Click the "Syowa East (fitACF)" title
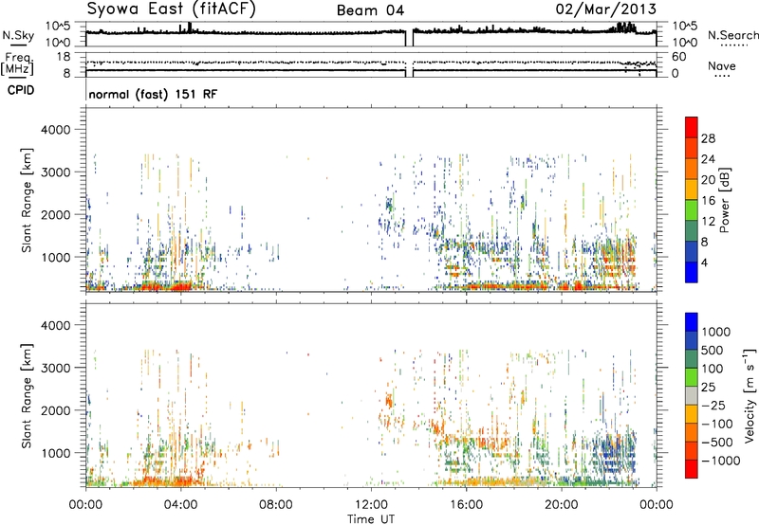Screen dimensions: 759x525 [172, 9]
